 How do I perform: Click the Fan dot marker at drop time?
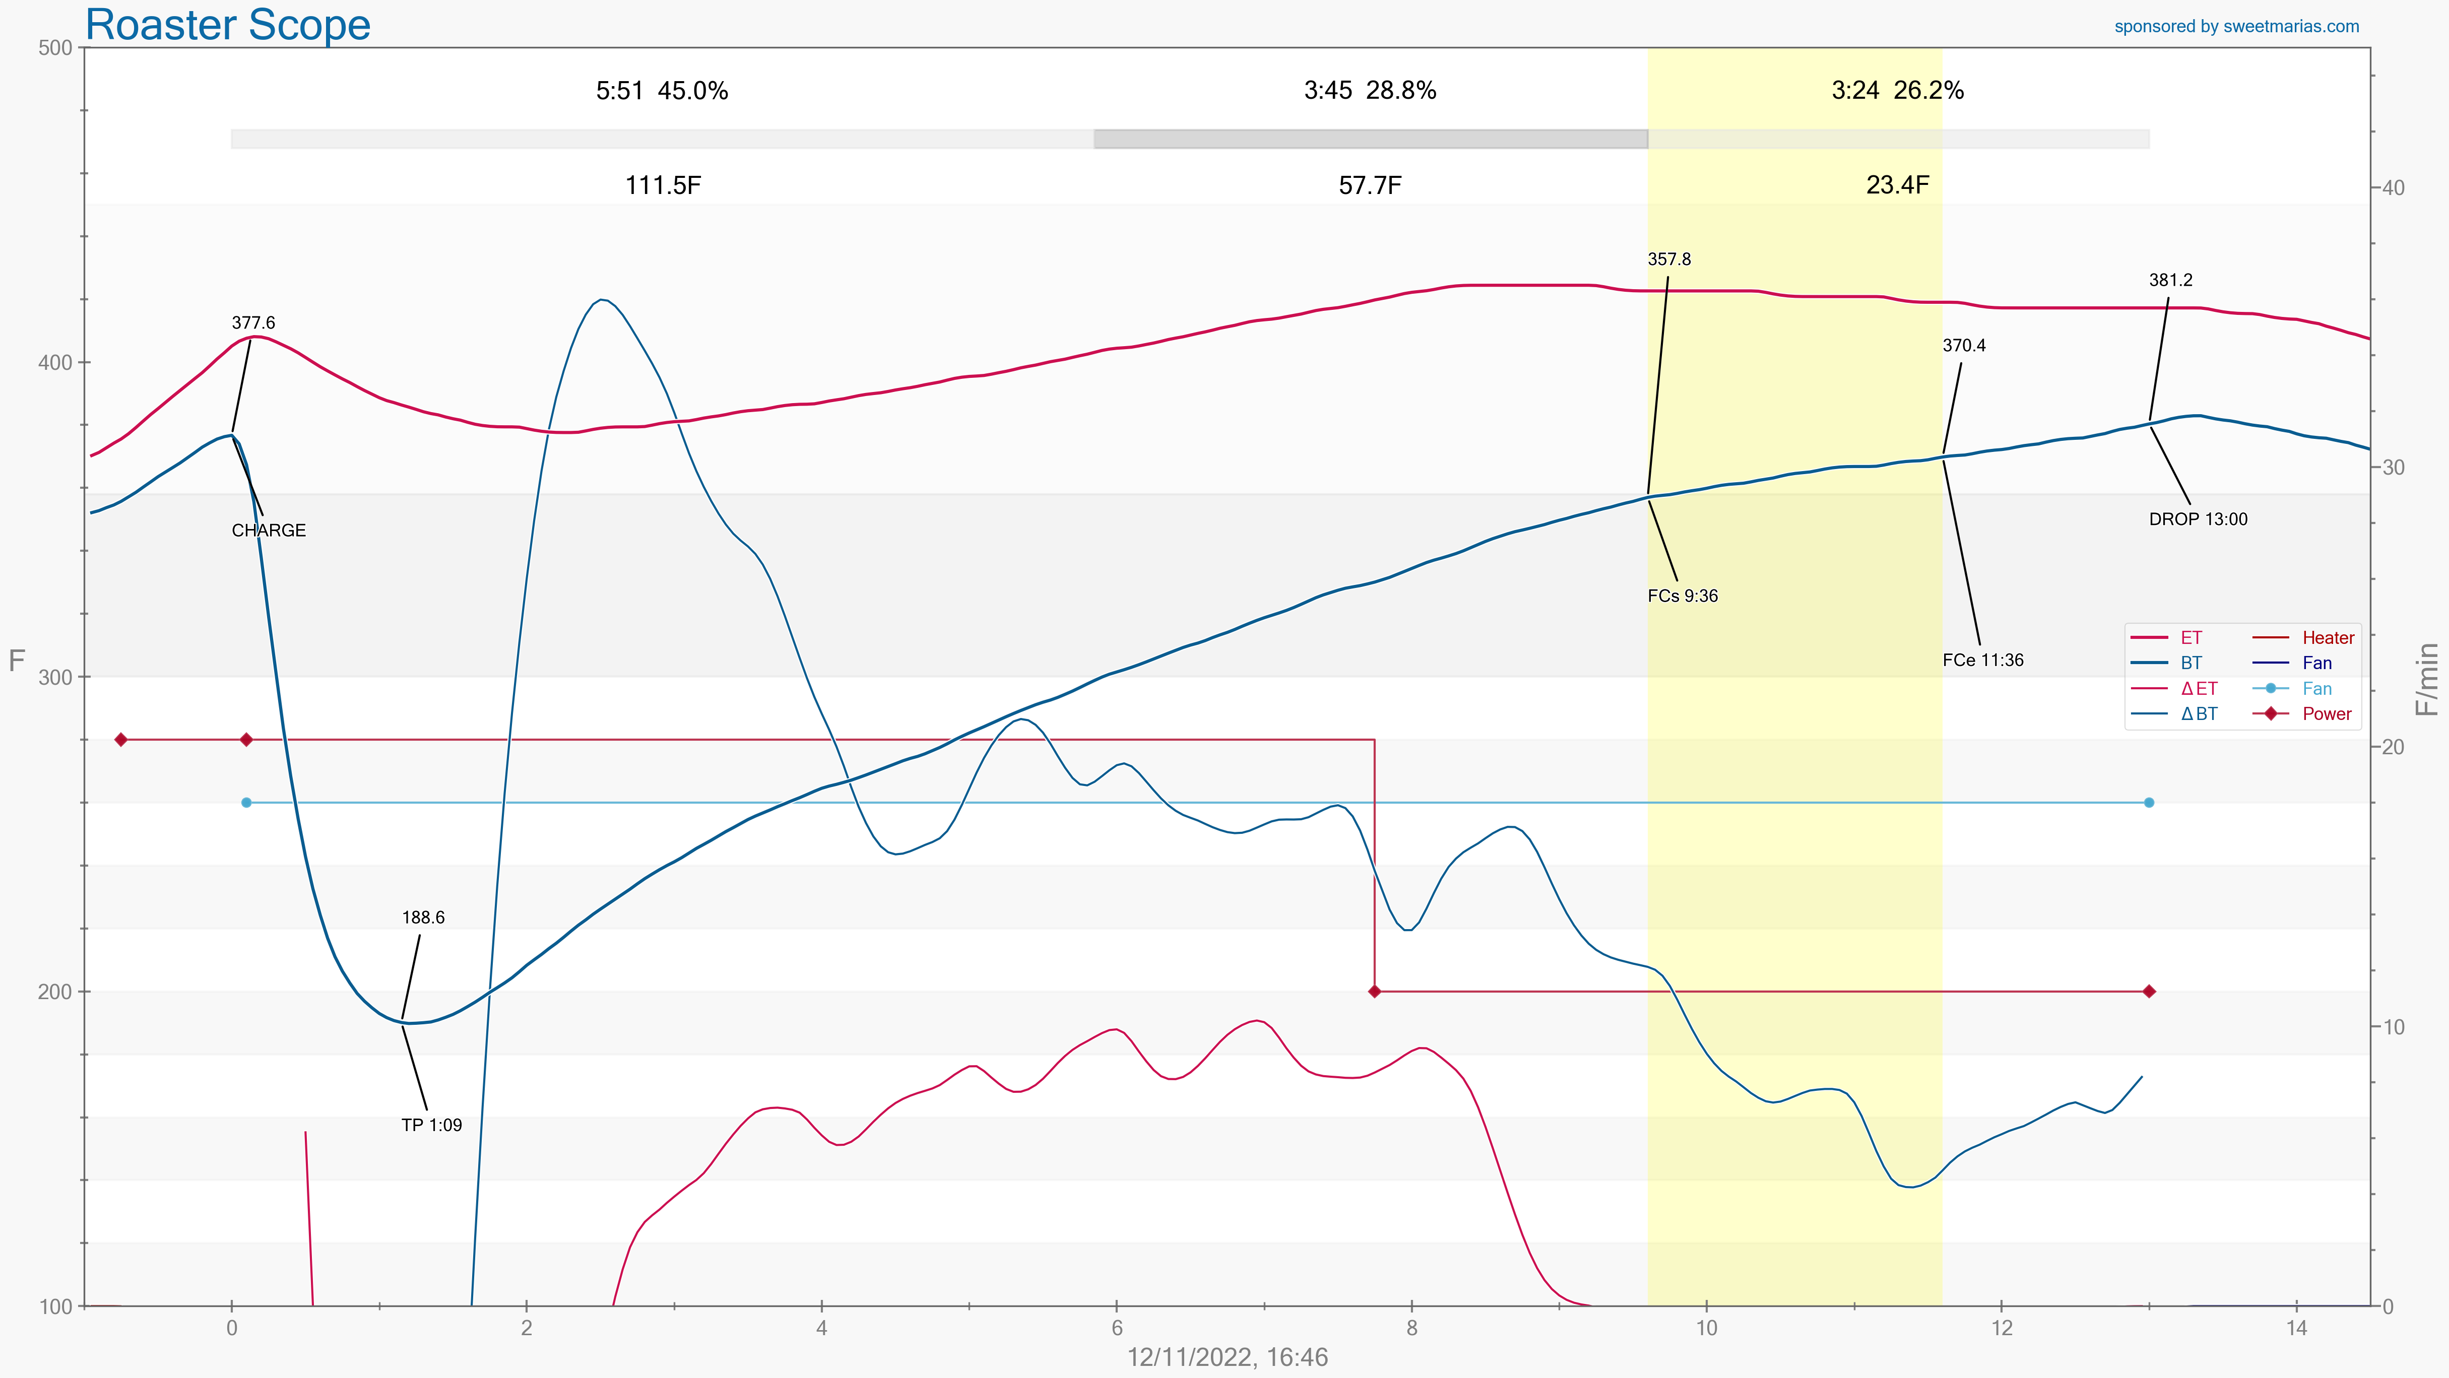[x=2149, y=803]
